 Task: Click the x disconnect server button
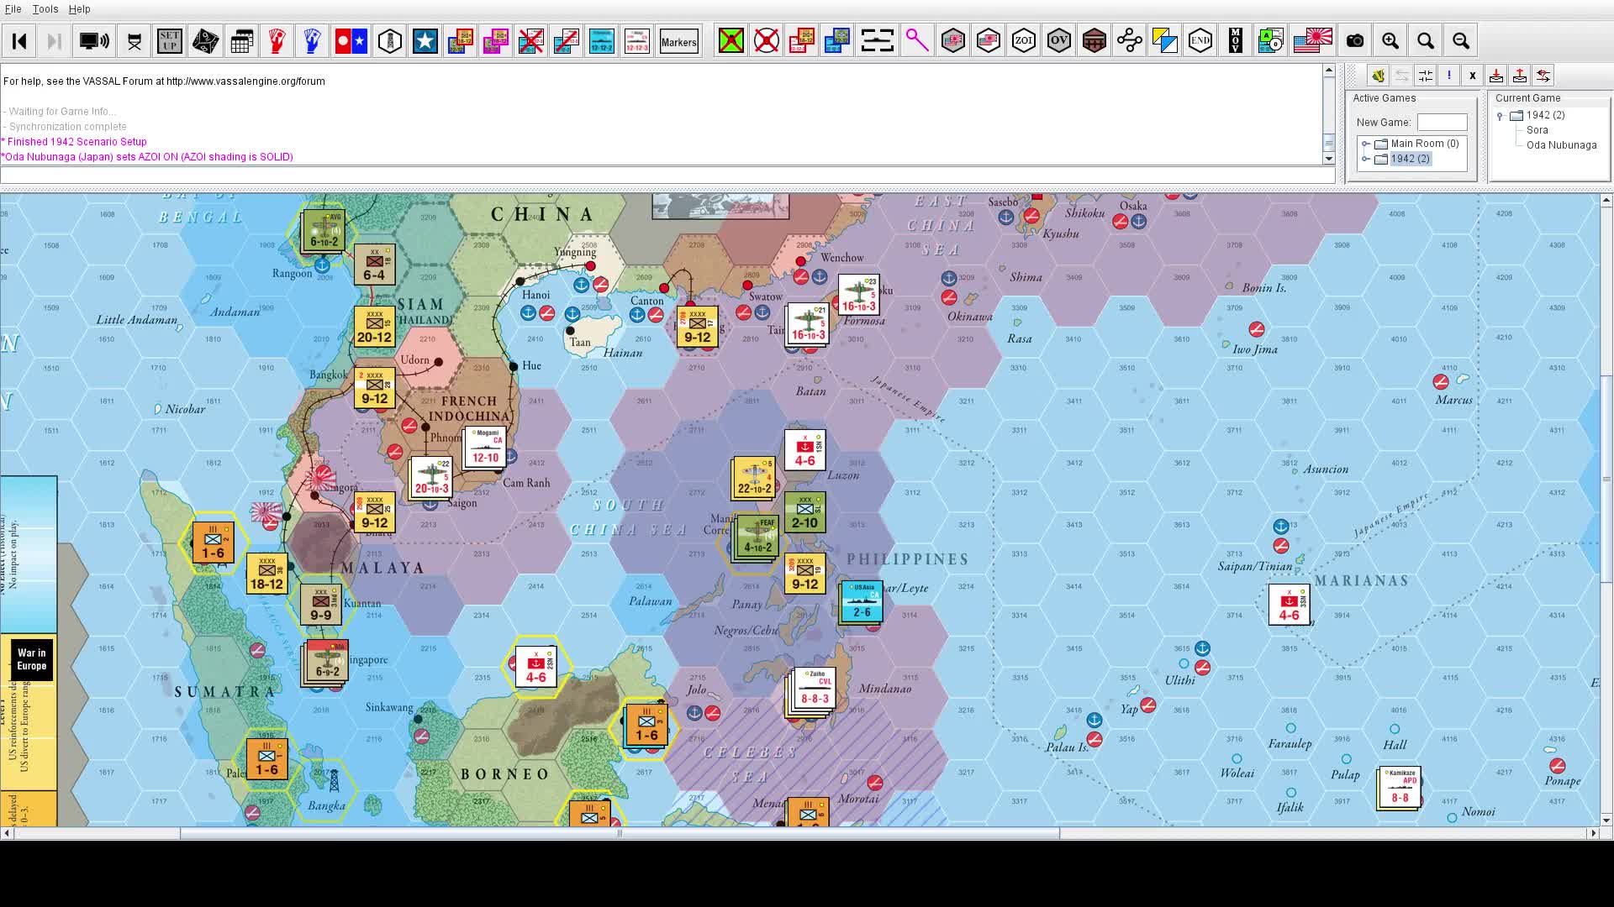click(x=1473, y=76)
